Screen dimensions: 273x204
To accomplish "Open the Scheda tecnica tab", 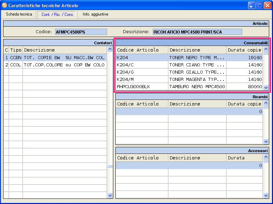I will [19, 14].
